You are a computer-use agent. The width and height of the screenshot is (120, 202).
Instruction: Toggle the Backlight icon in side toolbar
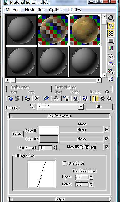(111, 26)
